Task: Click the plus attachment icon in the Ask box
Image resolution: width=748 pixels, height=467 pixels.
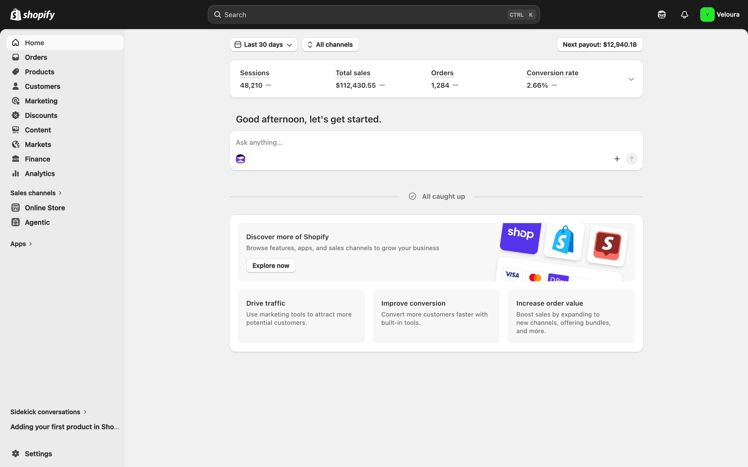Action: [x=617, y=159]
